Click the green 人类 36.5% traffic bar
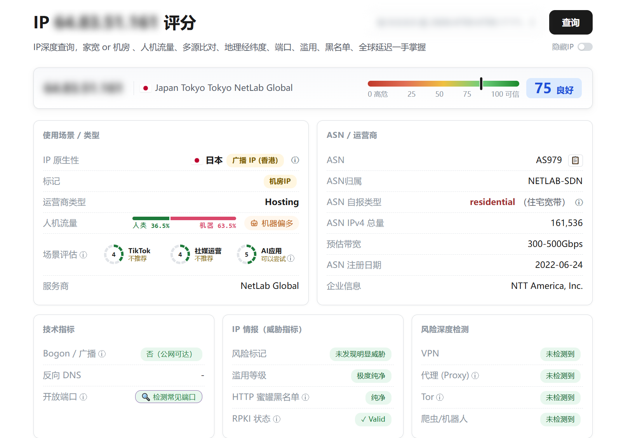Image resolution: width=635 pixels, height=438 pixels. point(151,219)
